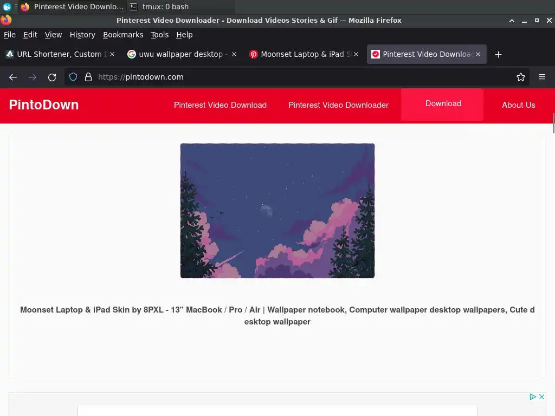Open the Tools menu

(x=160, y=35)
